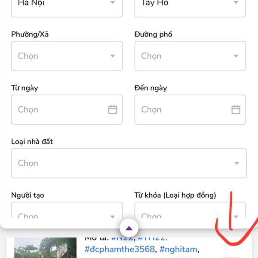
Task: View the property listing thumbnail photo
Action: pyautogui.click(x=46, y=248)
